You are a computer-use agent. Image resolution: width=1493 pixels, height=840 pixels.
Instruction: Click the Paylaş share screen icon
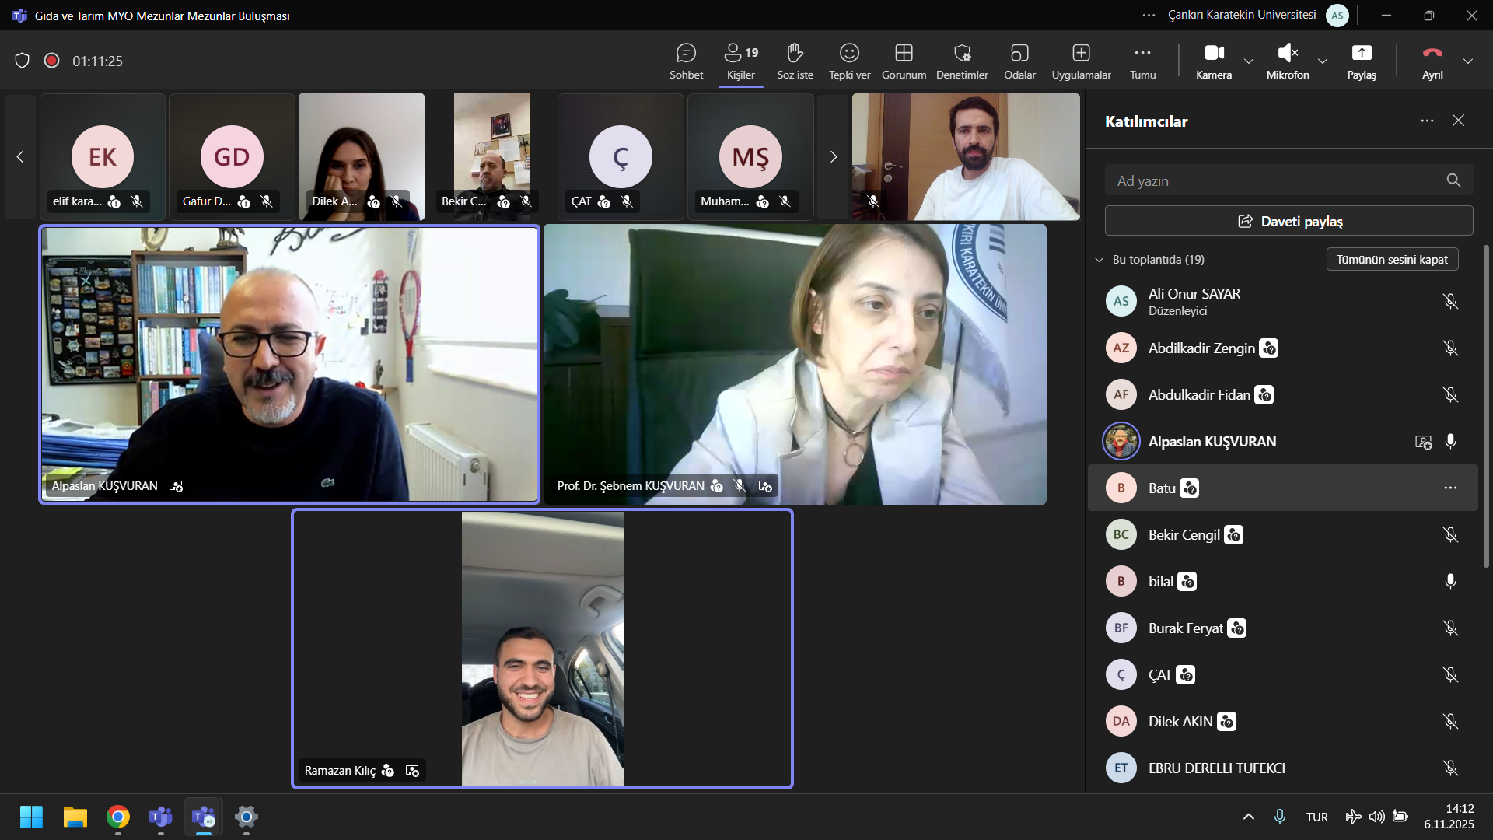coord(1362,53)
